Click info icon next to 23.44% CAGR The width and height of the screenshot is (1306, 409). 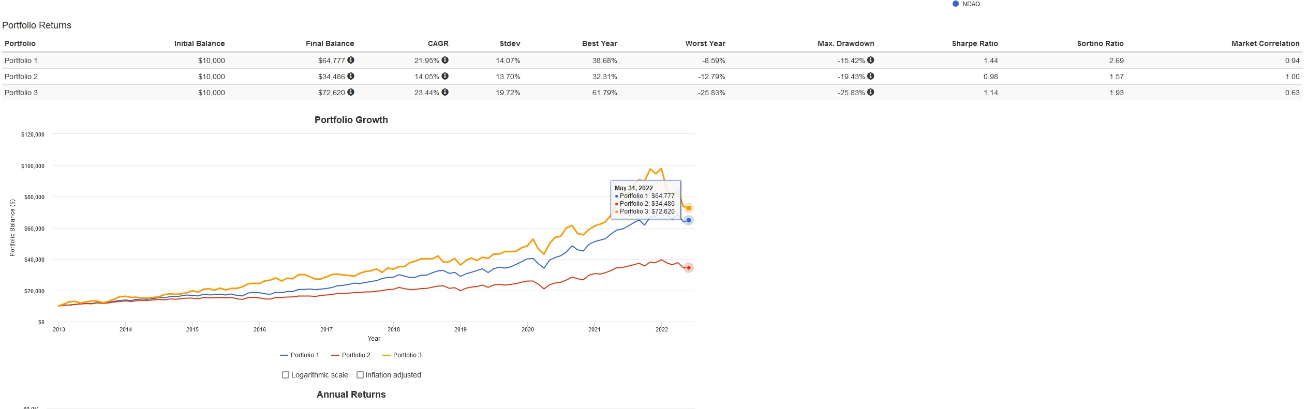click(445, 92)
